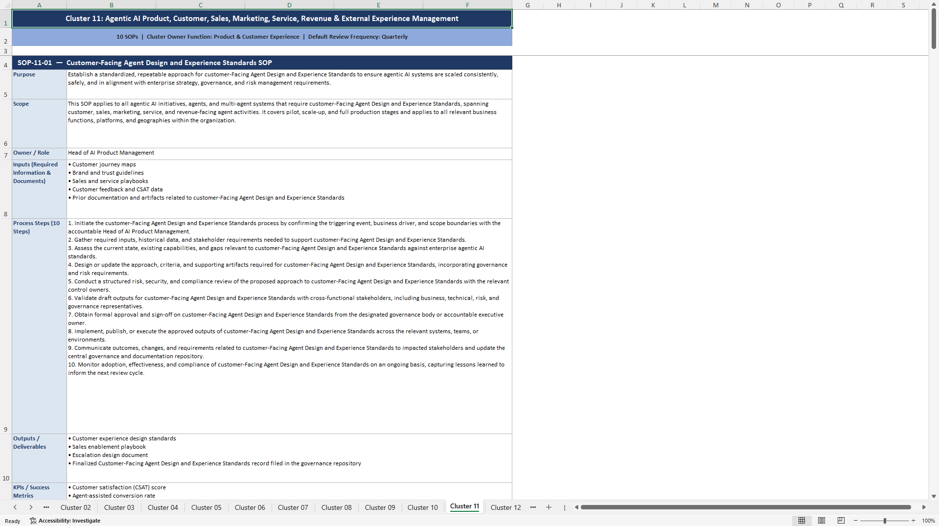The image size is (939, 526).
Task: Select the active Cluster 11 tab
Action: pyautogui.click(x=464, y=506)
